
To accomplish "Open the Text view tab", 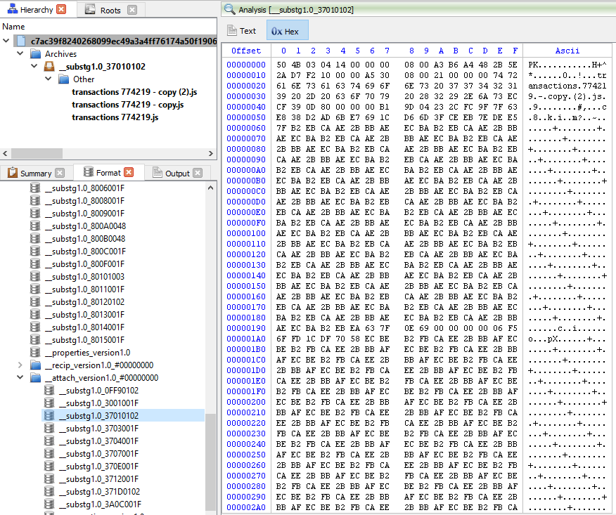I will click(x=242, y=31).
